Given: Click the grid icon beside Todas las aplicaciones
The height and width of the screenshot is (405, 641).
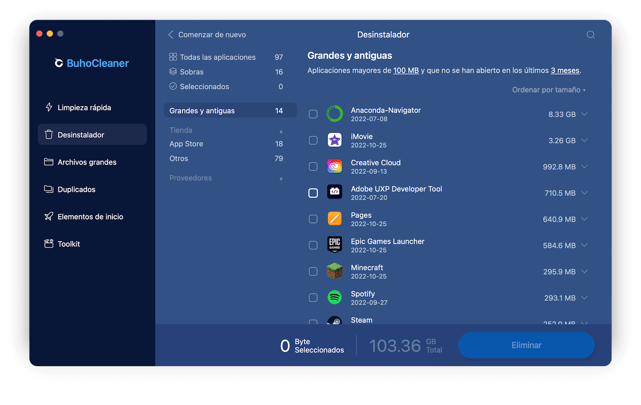Looking at the screenshot, I should (173, 57).
